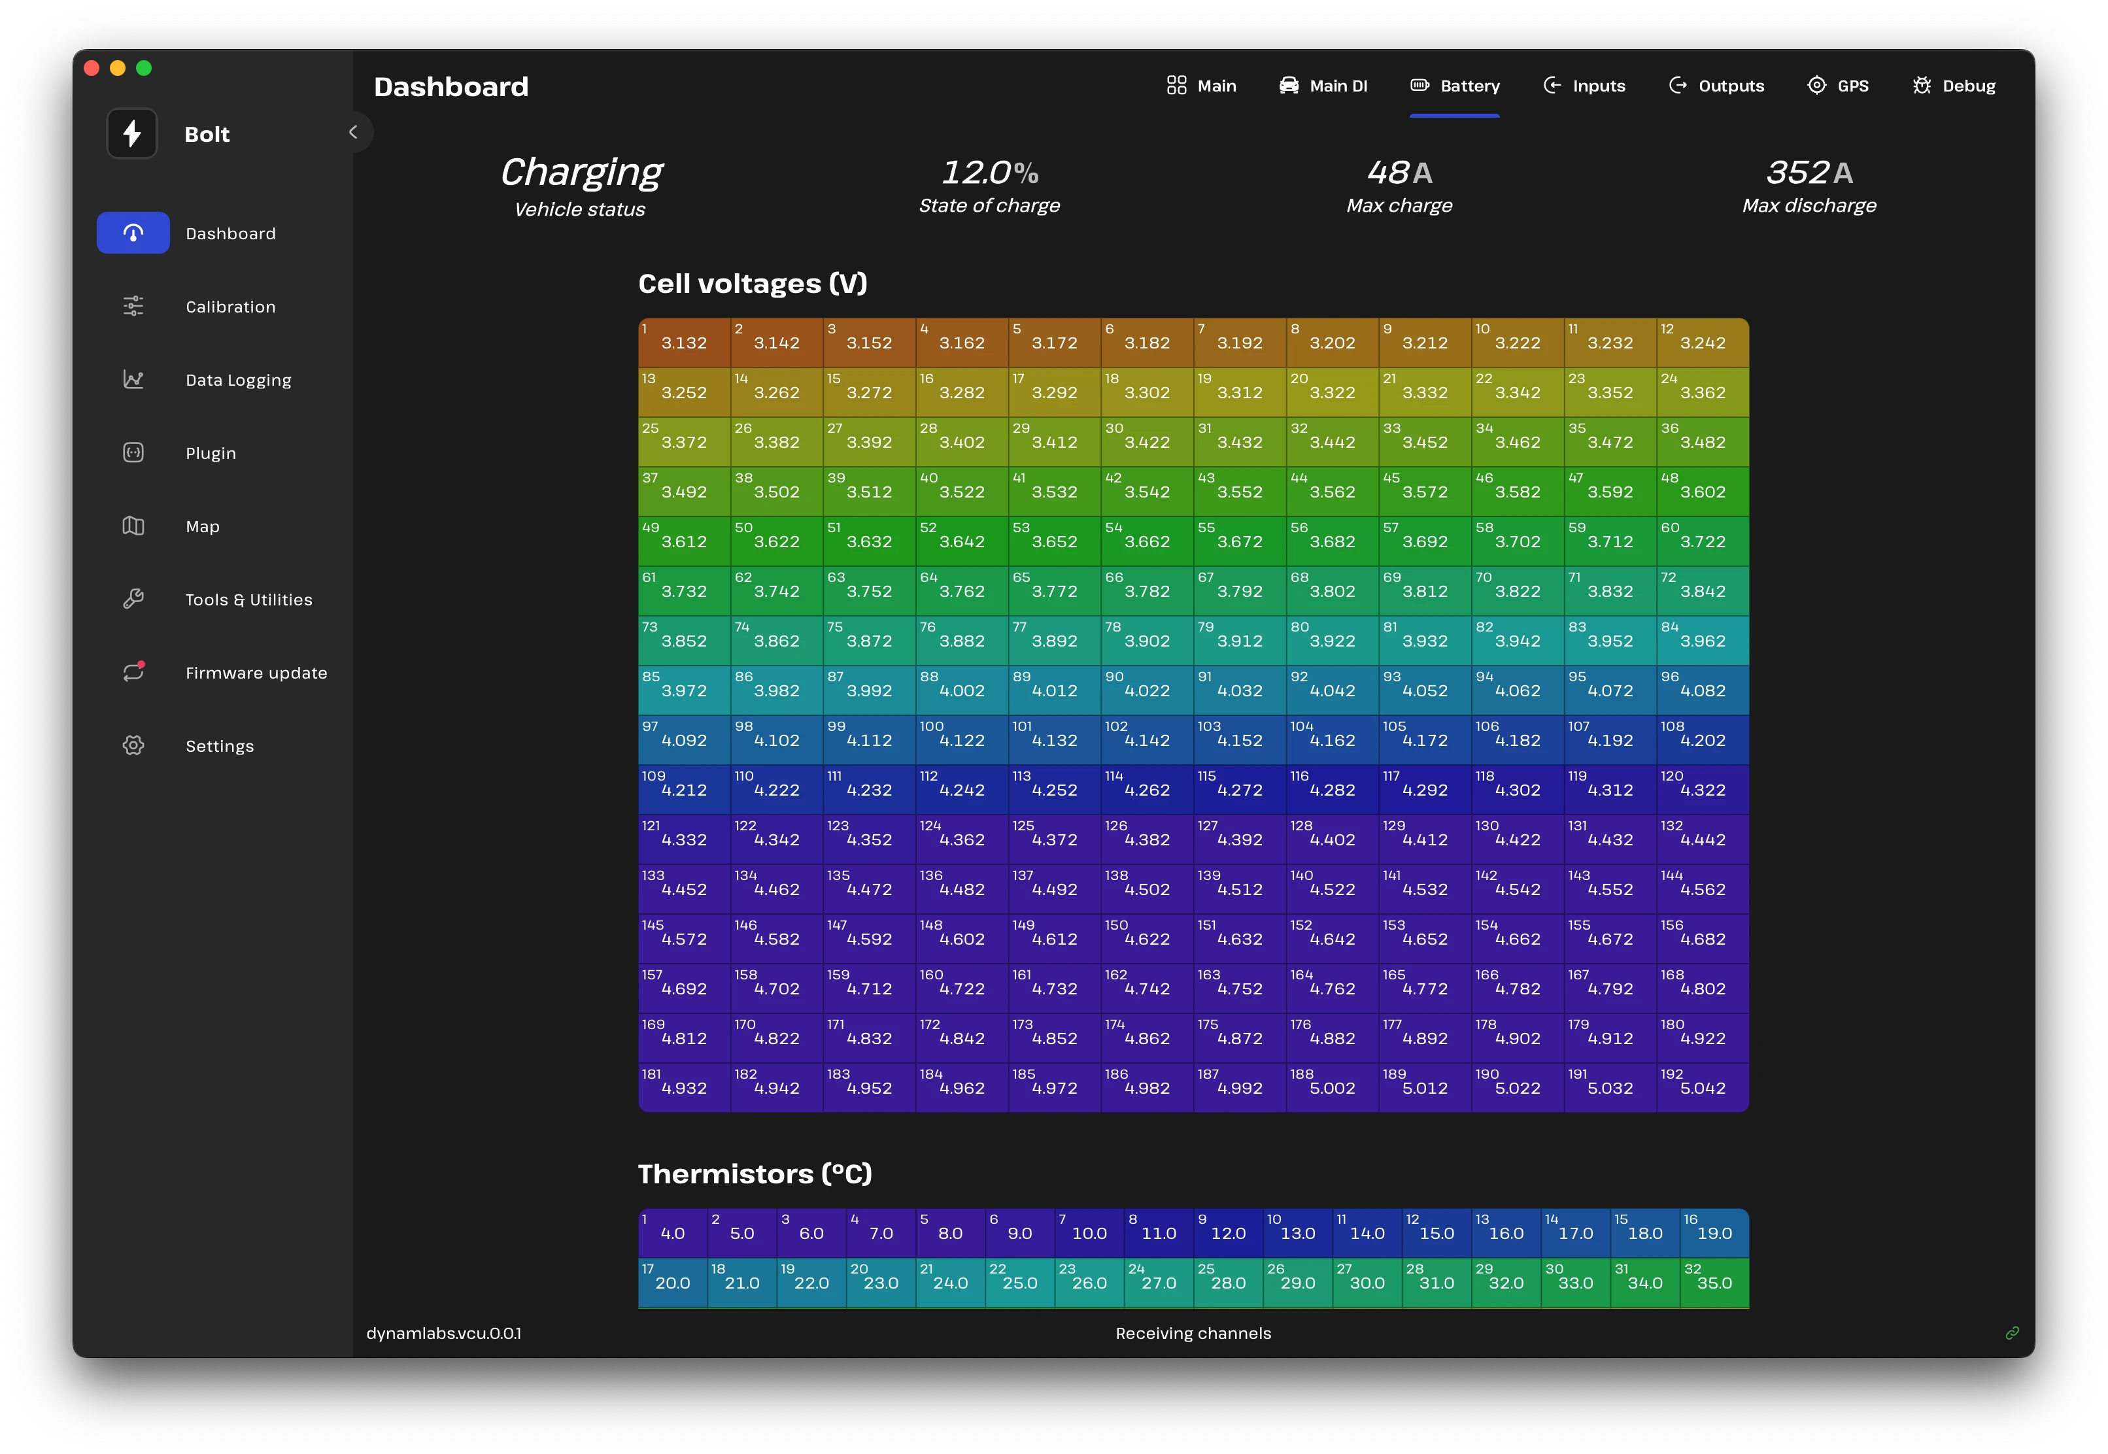Select the Battery tab label
The image size is (2108, 1454).
click(x=1469, y=86)
